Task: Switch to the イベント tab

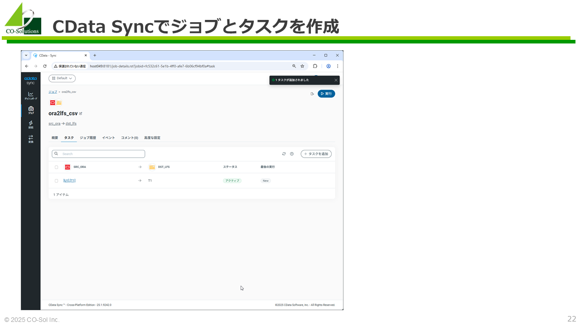Action: click(x=108, y=138)
